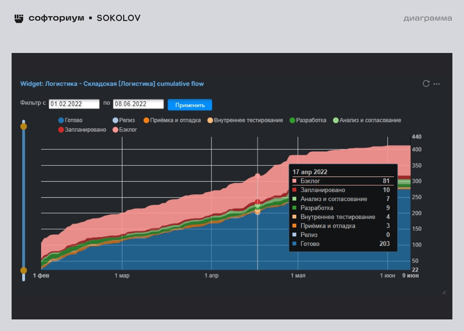Click the Softorium fist logo icon

click(x=19, y=18)
